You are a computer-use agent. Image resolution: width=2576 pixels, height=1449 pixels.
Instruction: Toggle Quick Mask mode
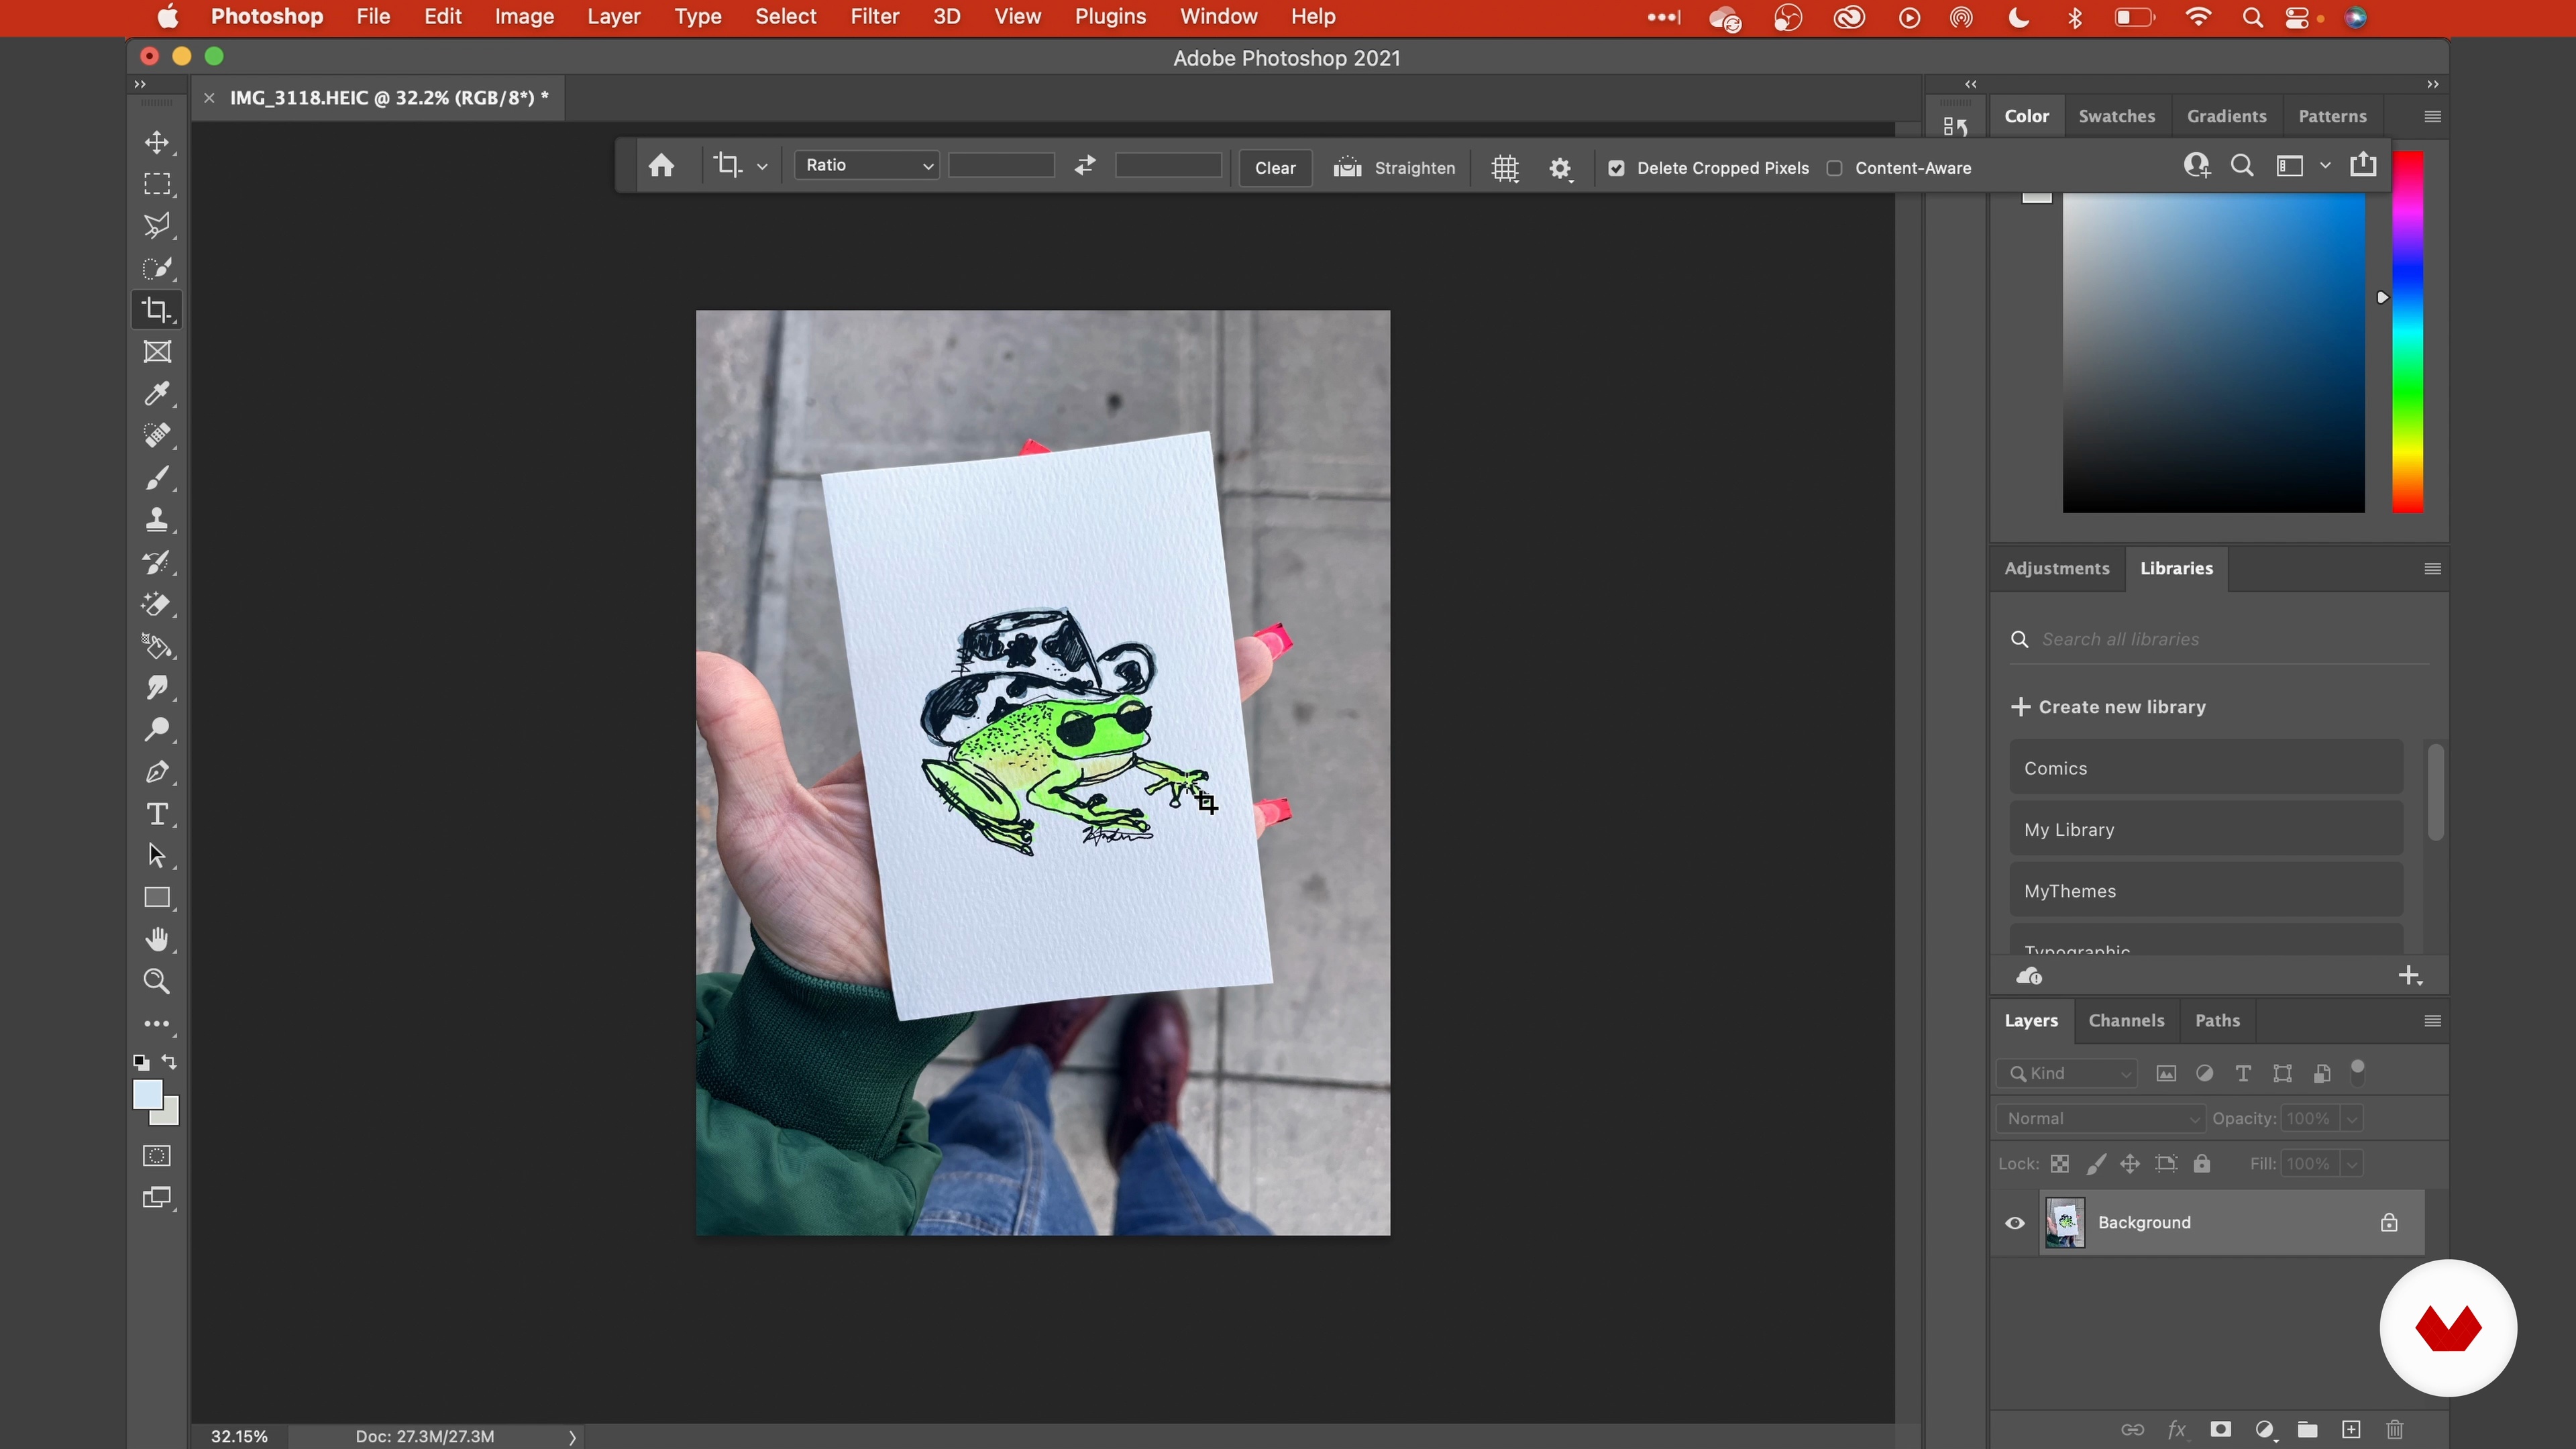(157, 1156)
